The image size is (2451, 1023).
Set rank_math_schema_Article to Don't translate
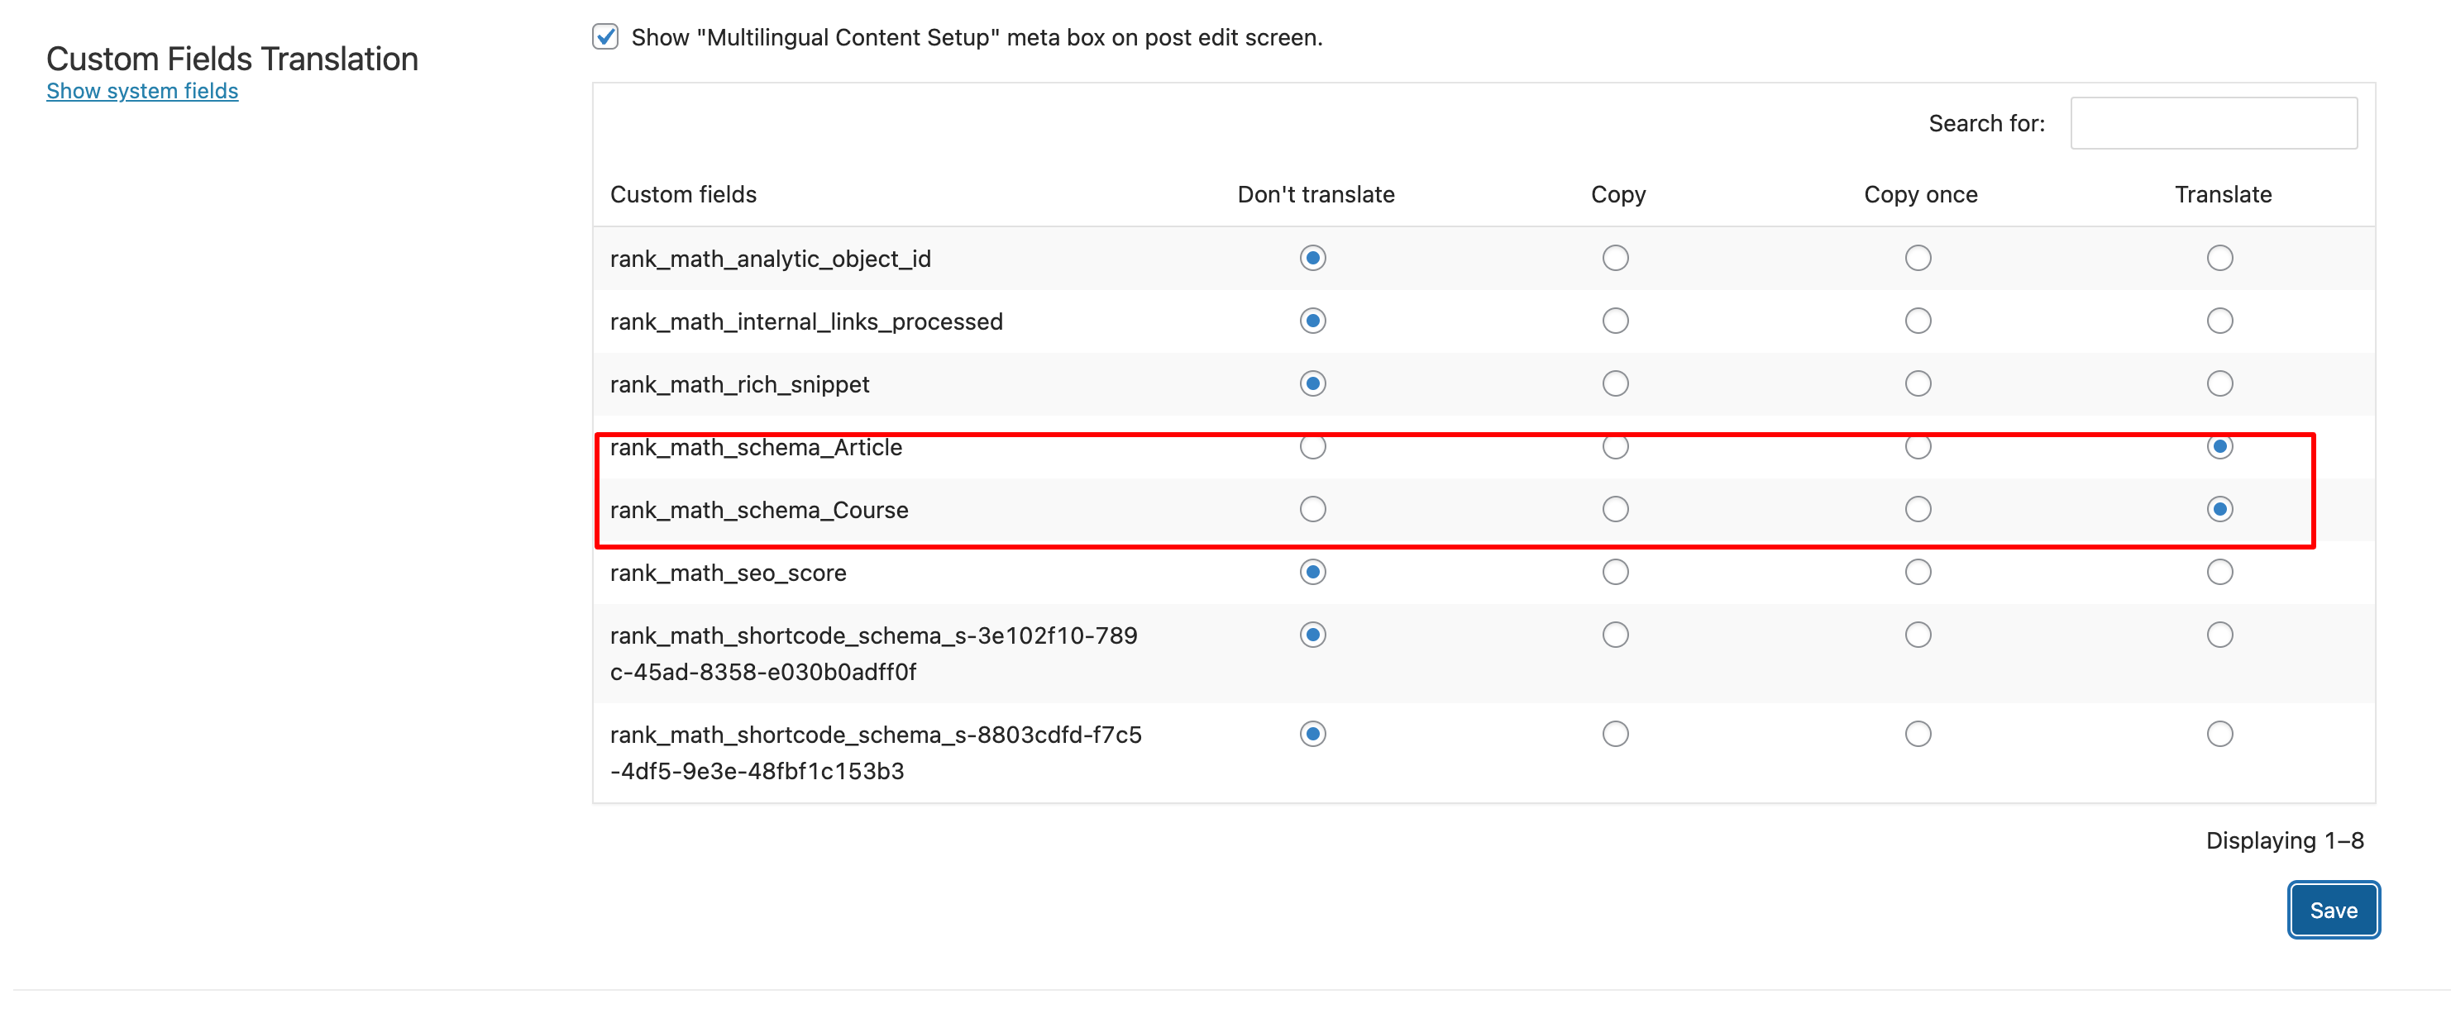pos(1312,447)
